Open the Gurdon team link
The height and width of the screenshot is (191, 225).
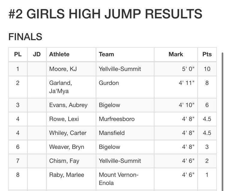[x=109, y=83]
